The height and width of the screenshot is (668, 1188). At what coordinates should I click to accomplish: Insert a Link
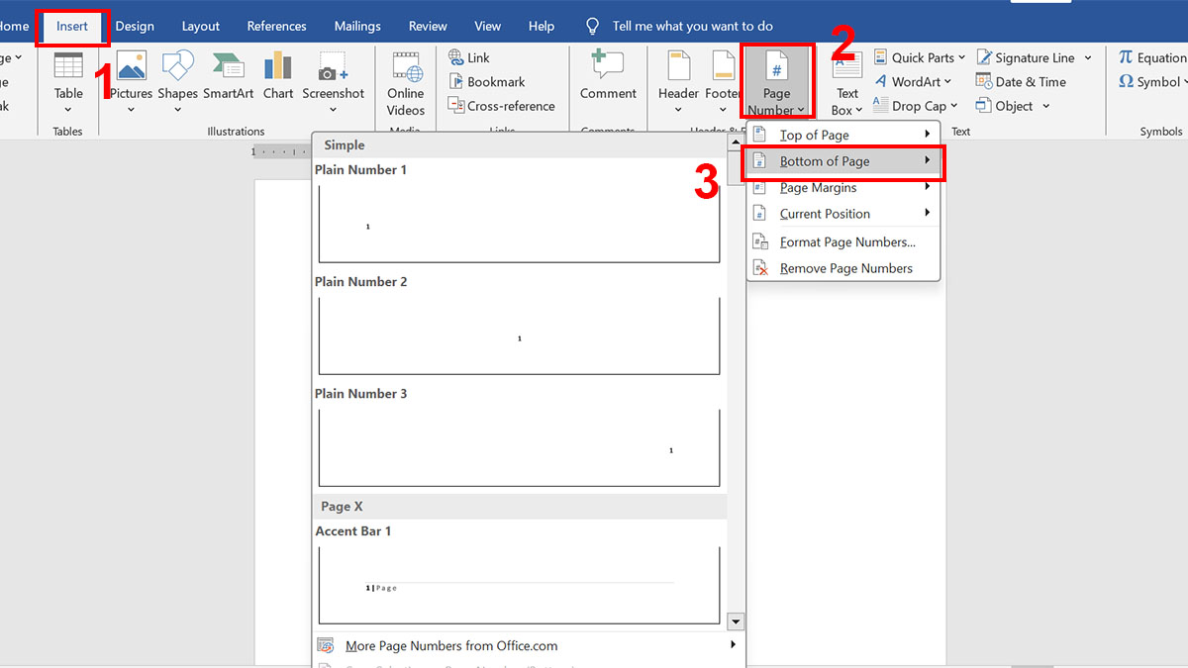point(474,56)
